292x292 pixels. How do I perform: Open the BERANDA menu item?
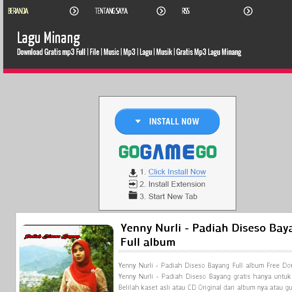click(x=18, y=11)
